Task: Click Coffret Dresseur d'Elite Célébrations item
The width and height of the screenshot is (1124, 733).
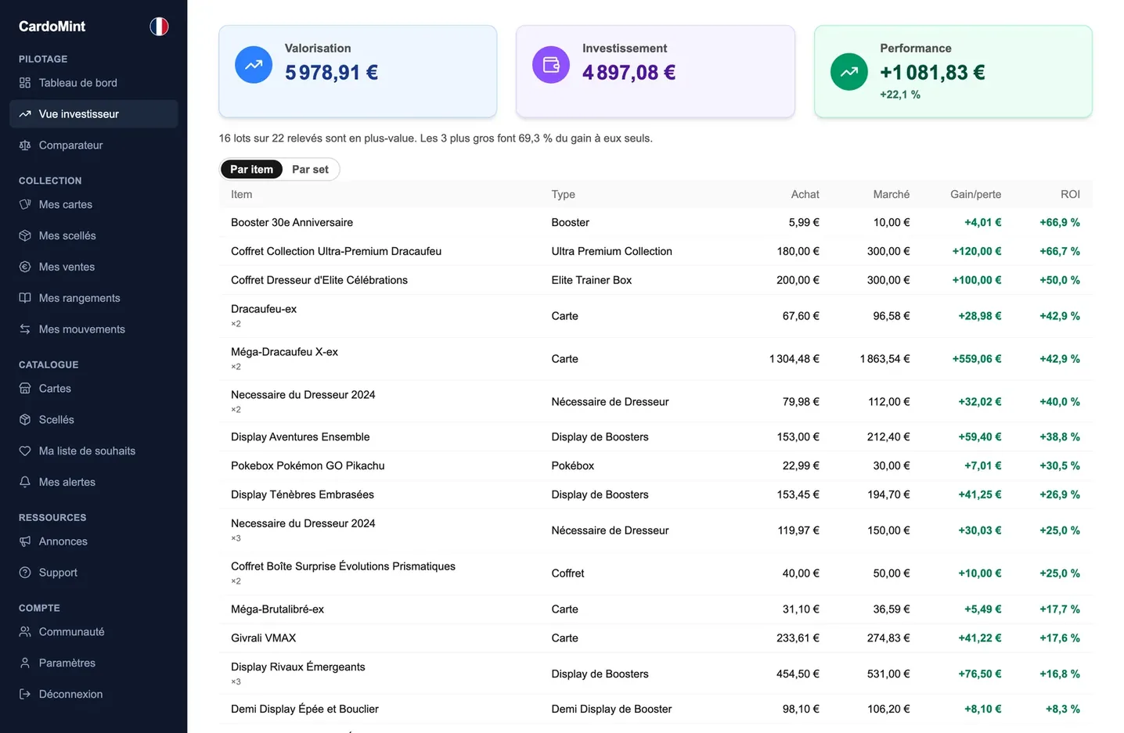Action: (319, 281)
